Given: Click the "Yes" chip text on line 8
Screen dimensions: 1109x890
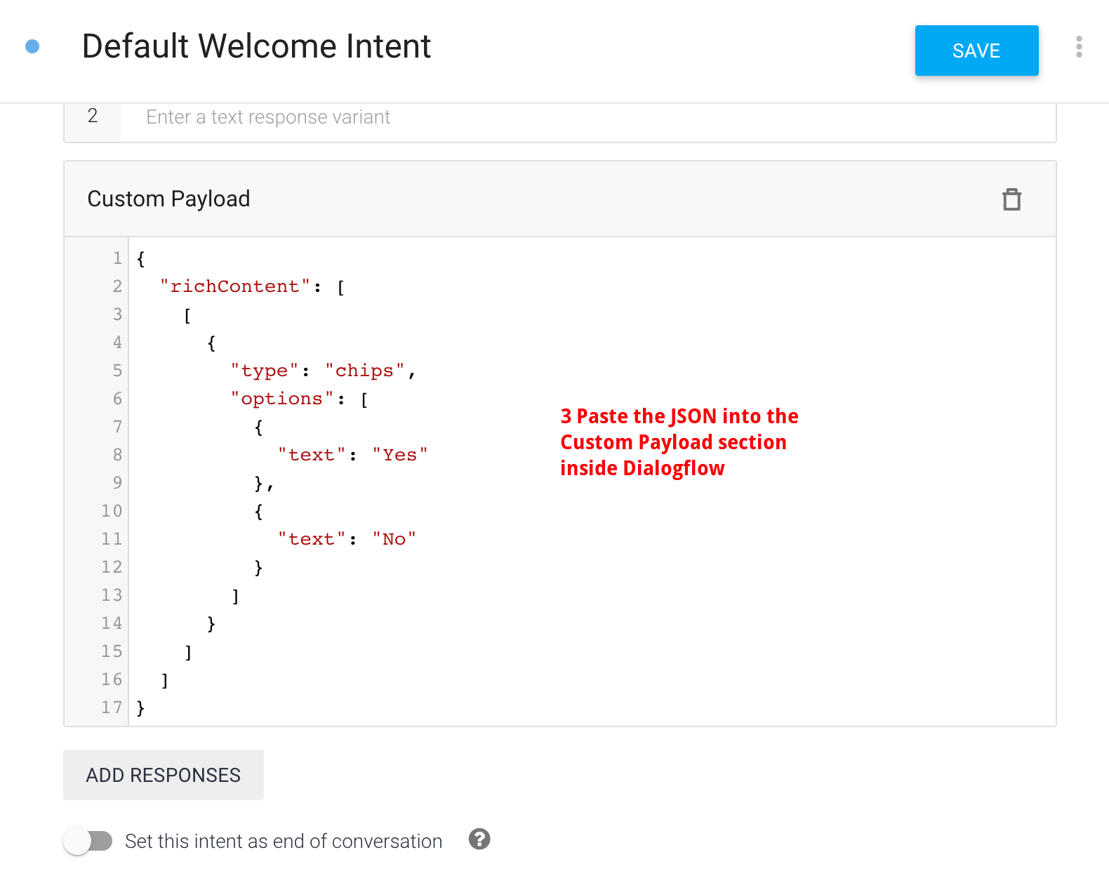Looking at the screenshot, I should pyautogui.click(x=400, y=454).
